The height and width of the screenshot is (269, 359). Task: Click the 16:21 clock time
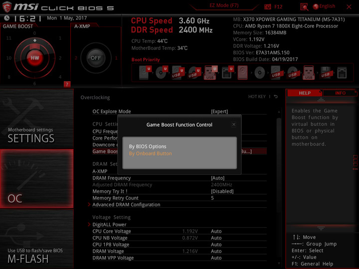pyautogui.click(x=27, y=18)
